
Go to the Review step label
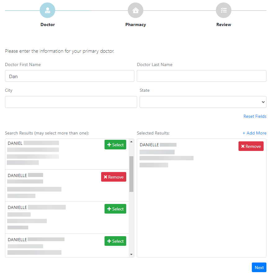(224, 24)
